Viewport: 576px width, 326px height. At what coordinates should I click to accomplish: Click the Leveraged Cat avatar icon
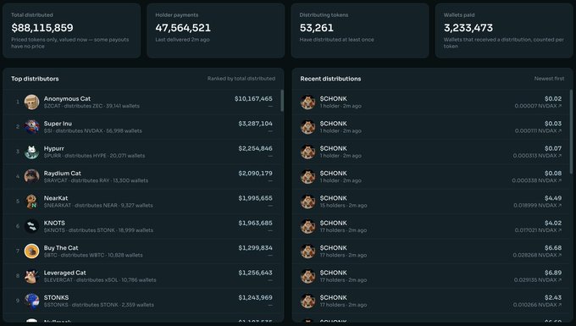tap(31, 276)
